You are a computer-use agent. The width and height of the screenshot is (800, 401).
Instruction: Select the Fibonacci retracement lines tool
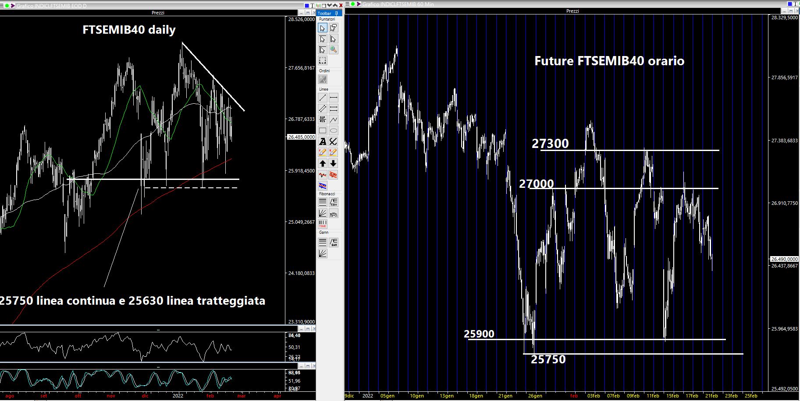[323, 202]
